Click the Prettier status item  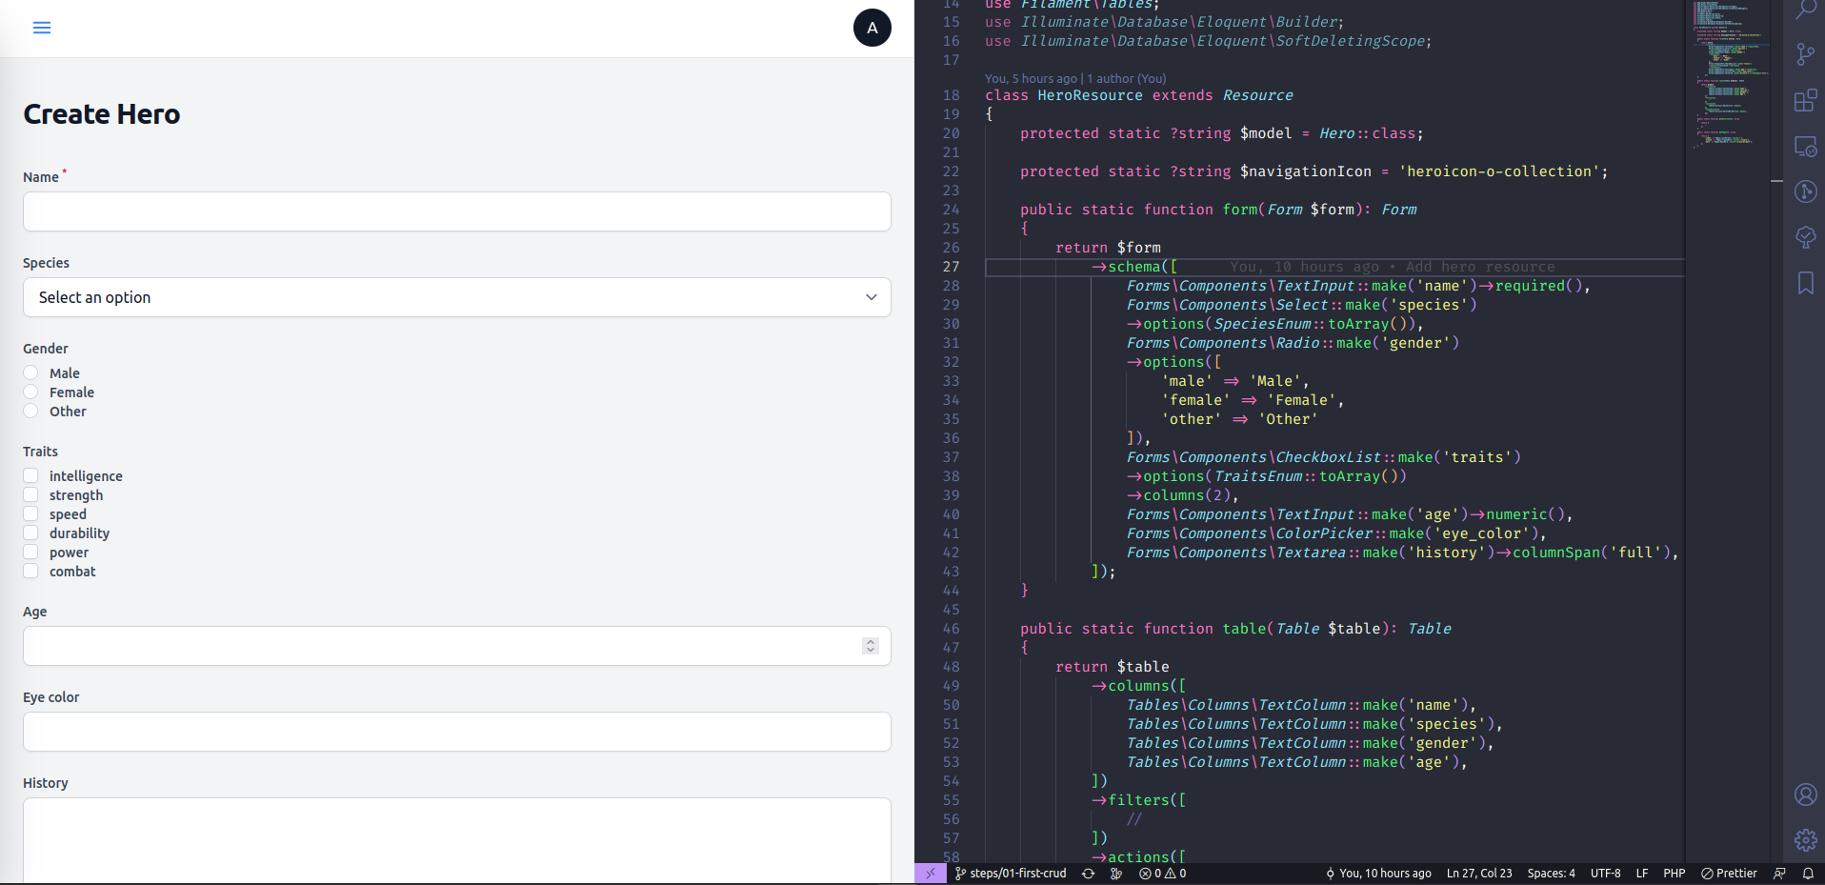pos(1729,874)
